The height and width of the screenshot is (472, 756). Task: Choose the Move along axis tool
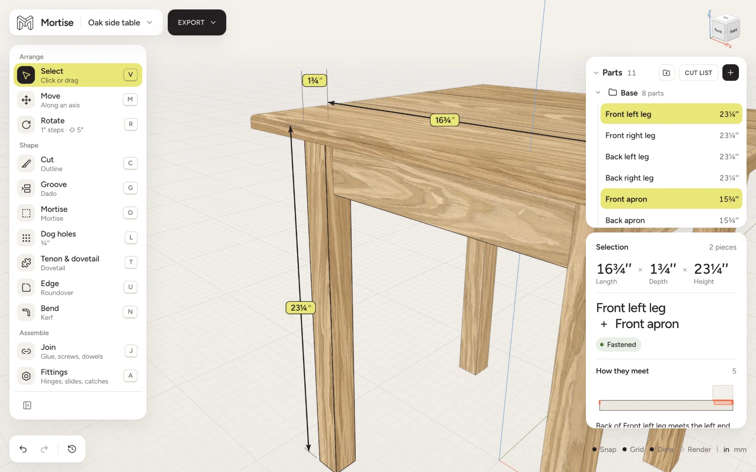[x=78, y=100]
